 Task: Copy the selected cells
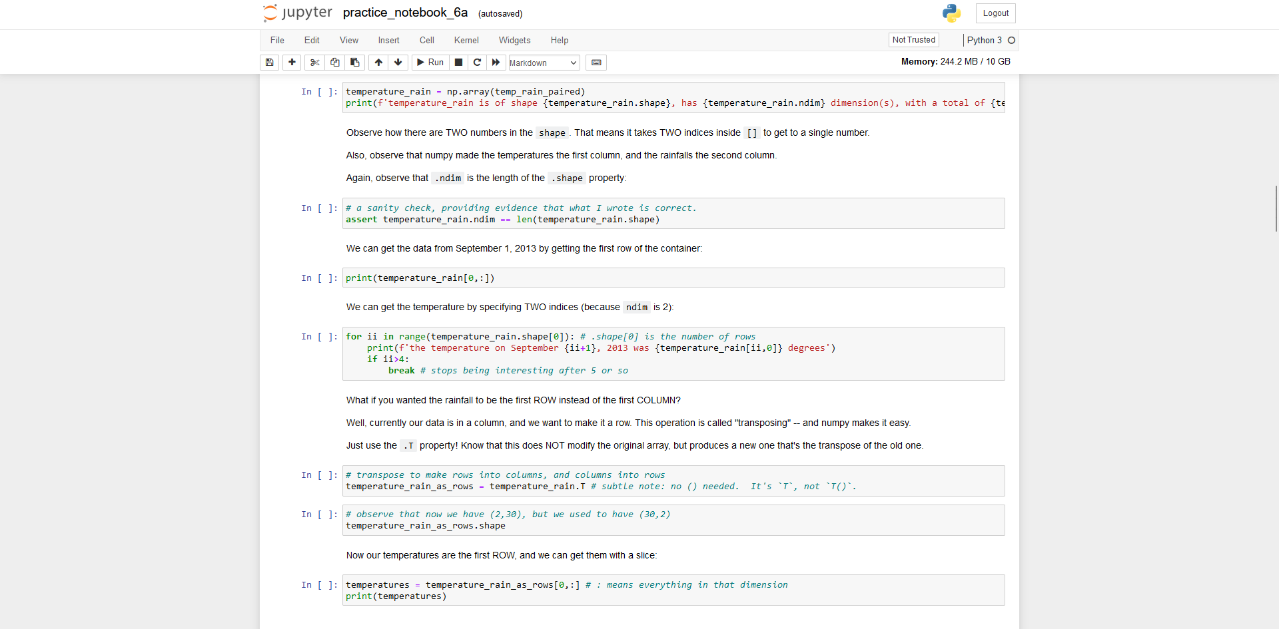[334, 62]
